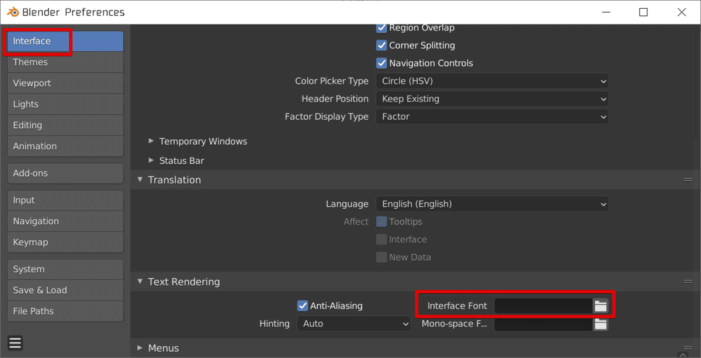The height and width of the screenshot is (358, 701).
Task: Click the Translation panel drag handle dots
Action: pos(688,180)
